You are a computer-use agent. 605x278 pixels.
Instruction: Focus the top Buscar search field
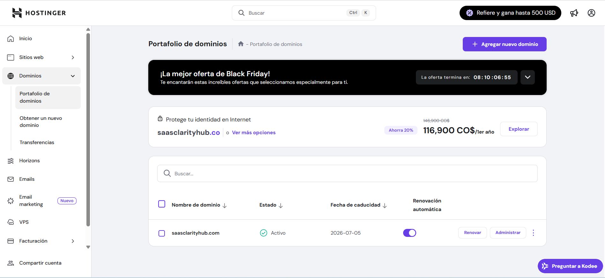(x=304, y=13)
